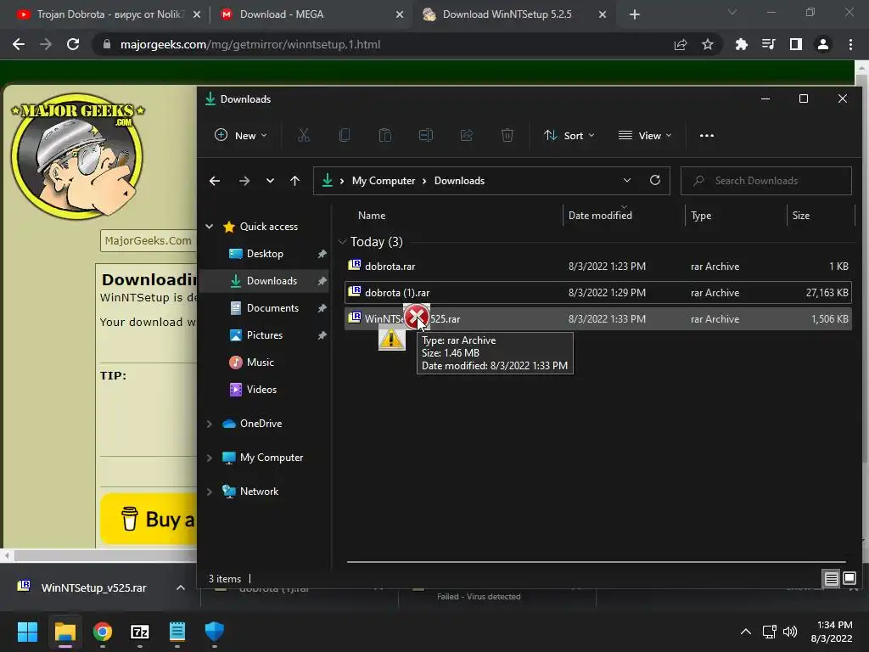Viewport: 869px width, 652px height.
Task: Toggle Chrome side panel icon
Action: coord(796,44)
